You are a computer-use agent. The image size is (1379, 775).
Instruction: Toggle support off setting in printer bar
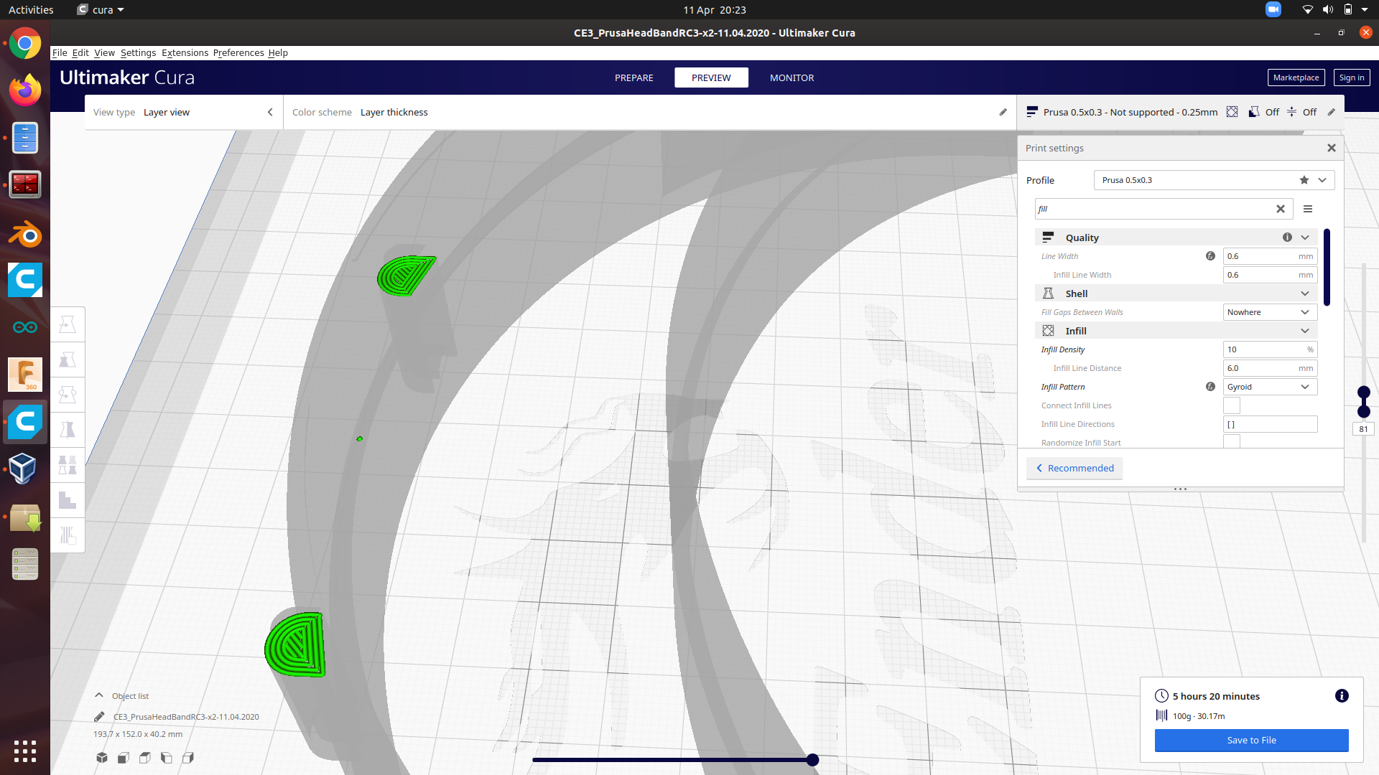pos(1263,112)
